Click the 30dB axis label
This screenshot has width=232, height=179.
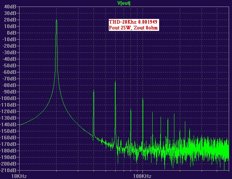pyautogui.click(x=10, y=13)
